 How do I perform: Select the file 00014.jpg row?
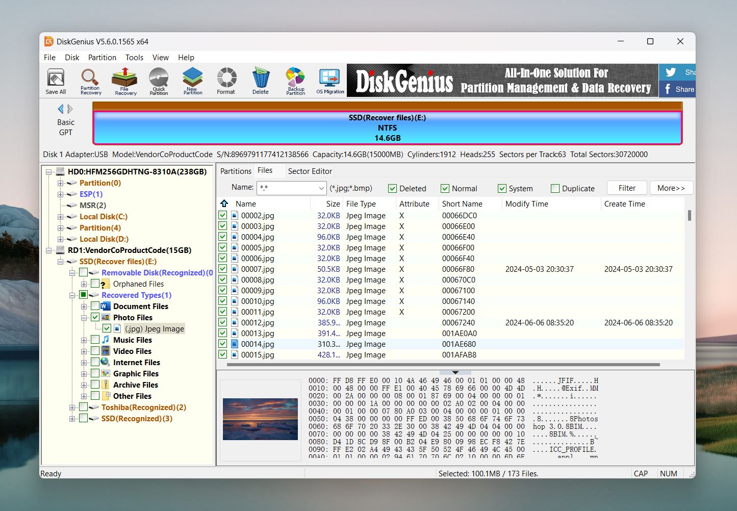tap(450, 344)
